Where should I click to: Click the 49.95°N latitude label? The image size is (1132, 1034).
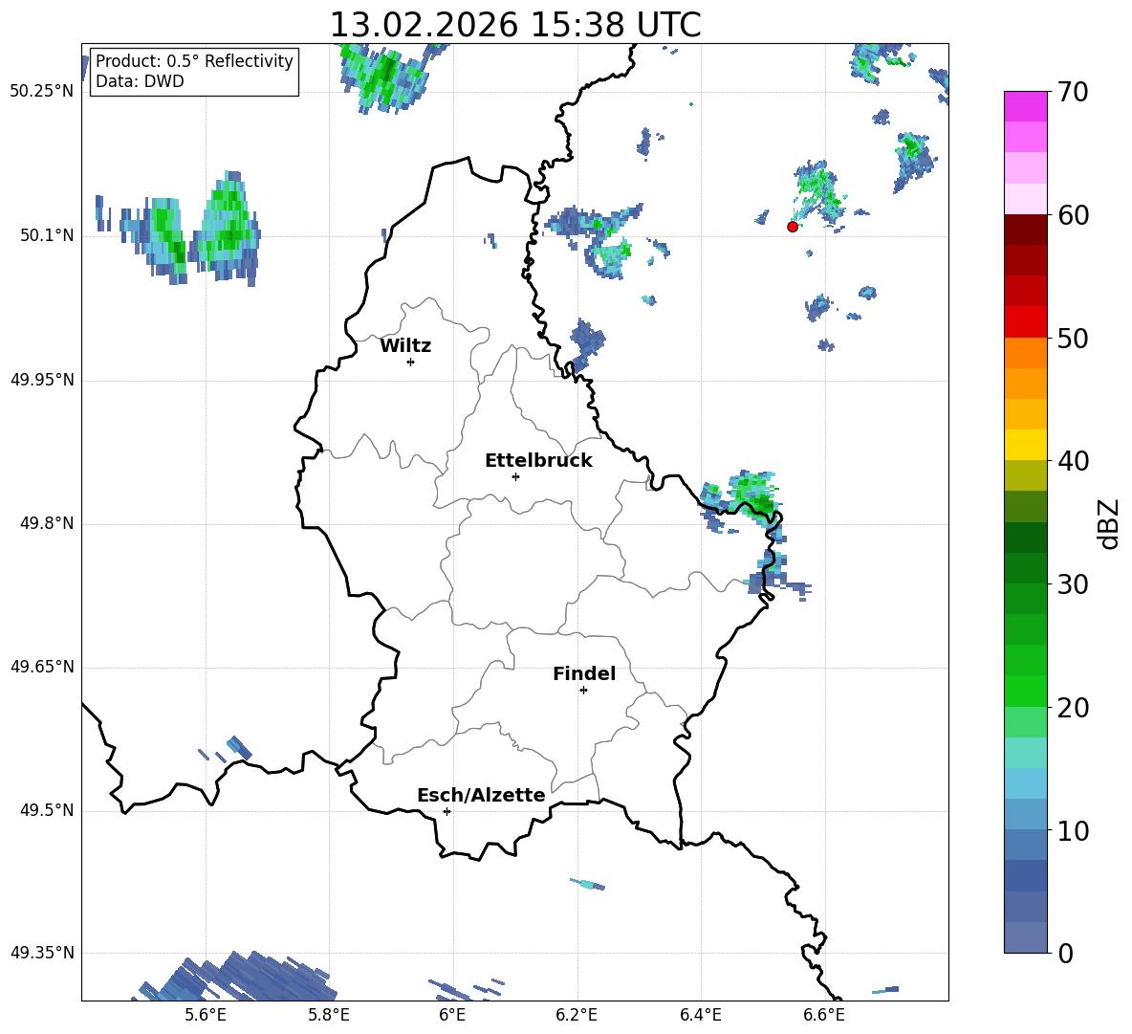[42, 379]
